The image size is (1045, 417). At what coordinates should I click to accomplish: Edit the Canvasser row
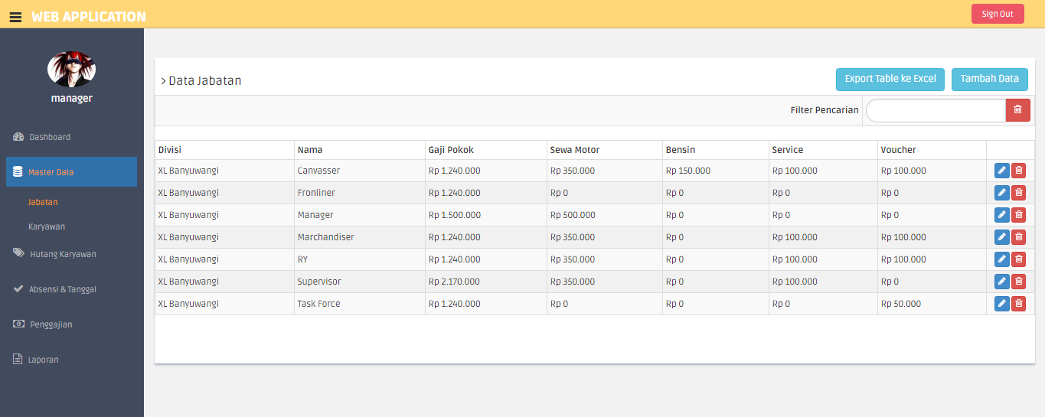(1001, 171)
